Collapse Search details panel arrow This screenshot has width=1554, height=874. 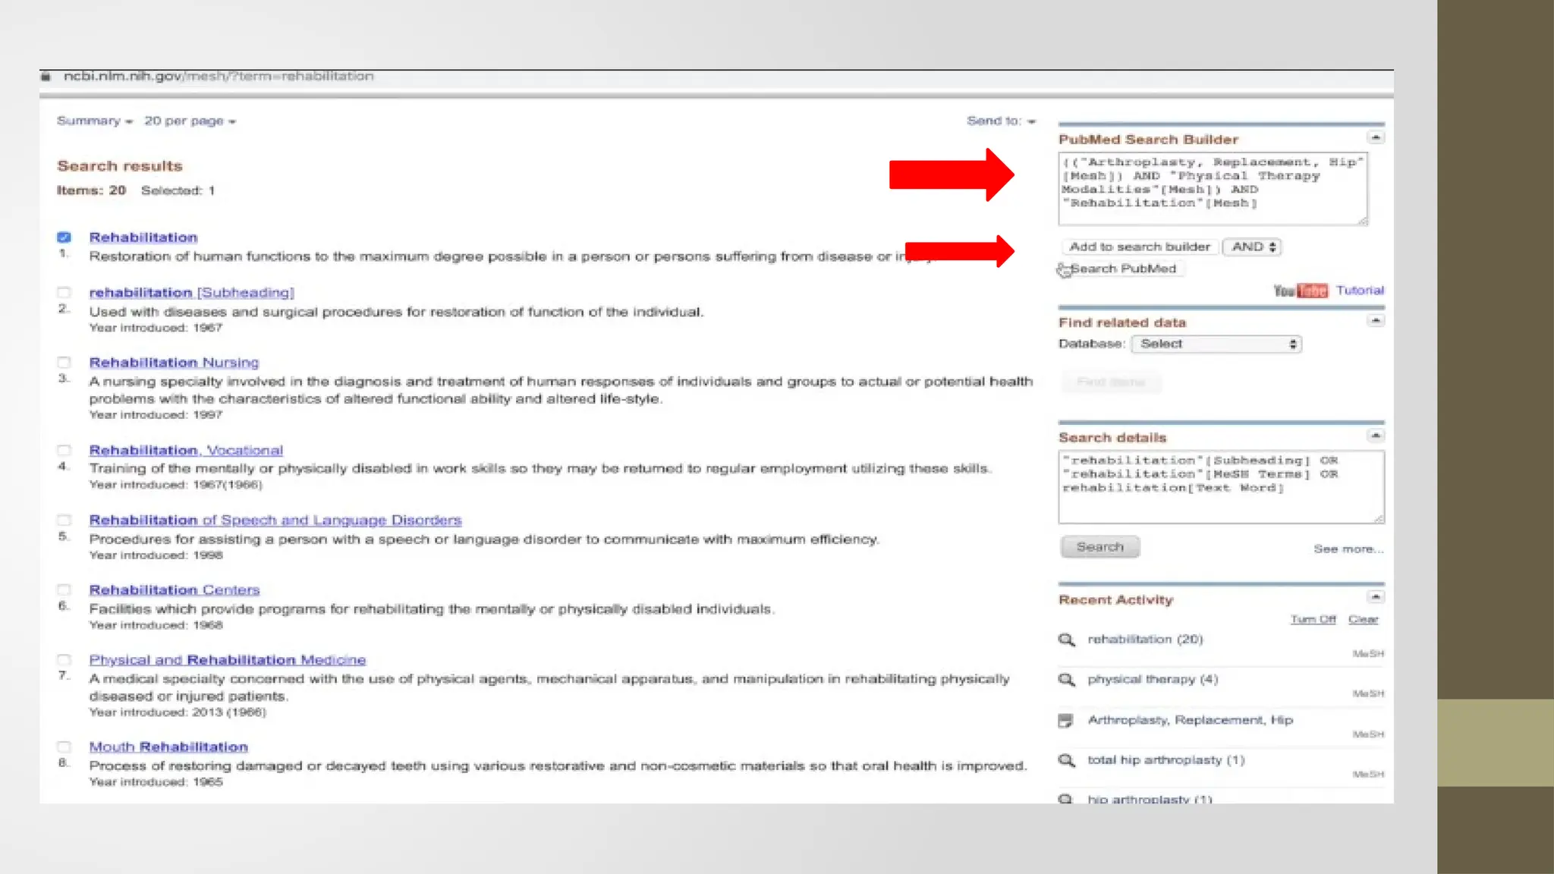pos(1376,435)
